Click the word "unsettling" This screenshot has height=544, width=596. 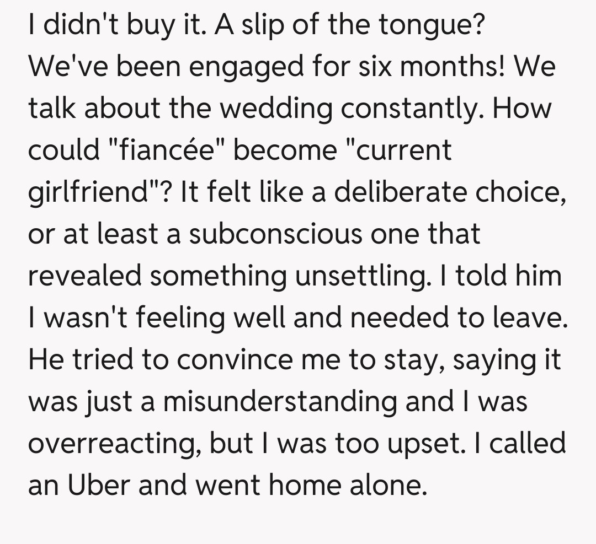coord(360,275)
